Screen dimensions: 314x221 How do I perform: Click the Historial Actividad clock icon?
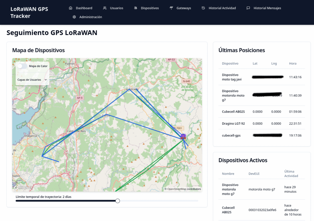203,8
